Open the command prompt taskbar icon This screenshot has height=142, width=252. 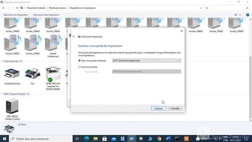[x=177, y=138]
